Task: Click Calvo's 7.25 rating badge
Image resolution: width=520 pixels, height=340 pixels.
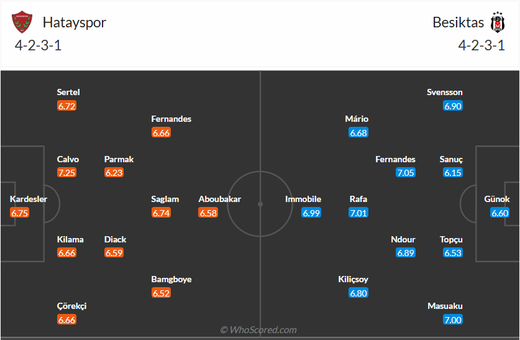Action: coord(67,173)
